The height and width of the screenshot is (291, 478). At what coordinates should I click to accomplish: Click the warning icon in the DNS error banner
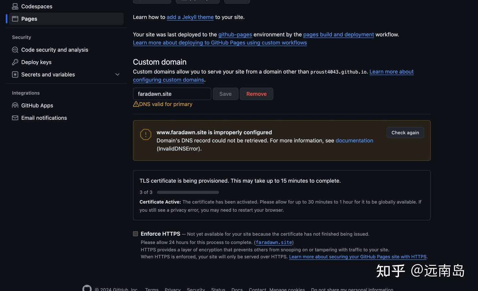pos(145,134)
